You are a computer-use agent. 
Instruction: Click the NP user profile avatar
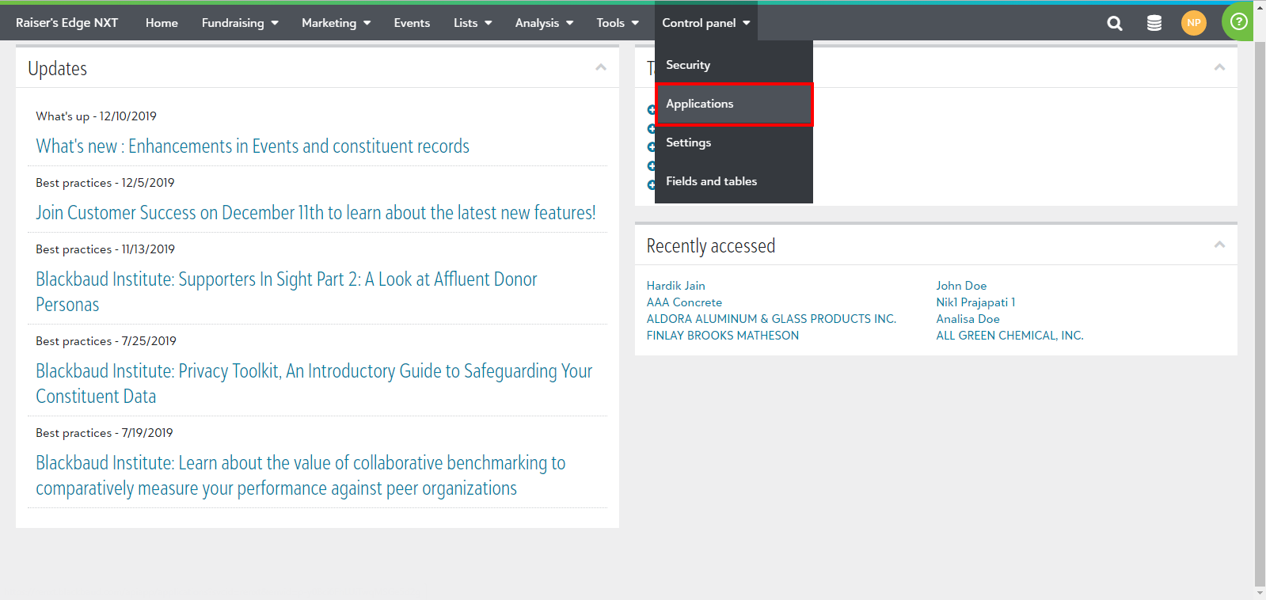(1193, 23)
